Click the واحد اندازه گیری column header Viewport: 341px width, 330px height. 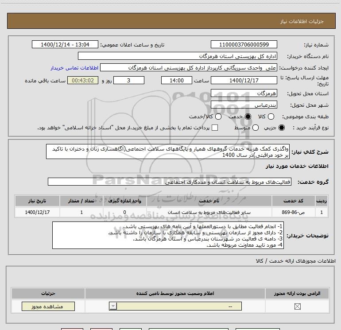click(x=124, y=201)
